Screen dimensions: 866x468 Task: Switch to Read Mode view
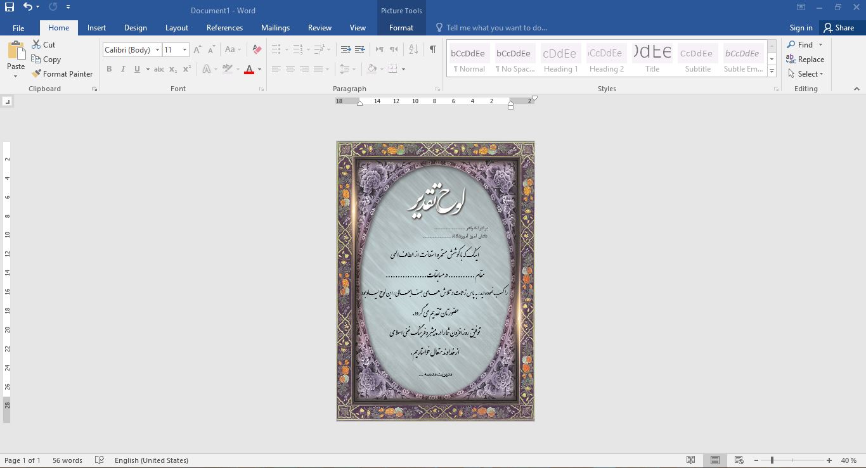(x=691, y=460)
